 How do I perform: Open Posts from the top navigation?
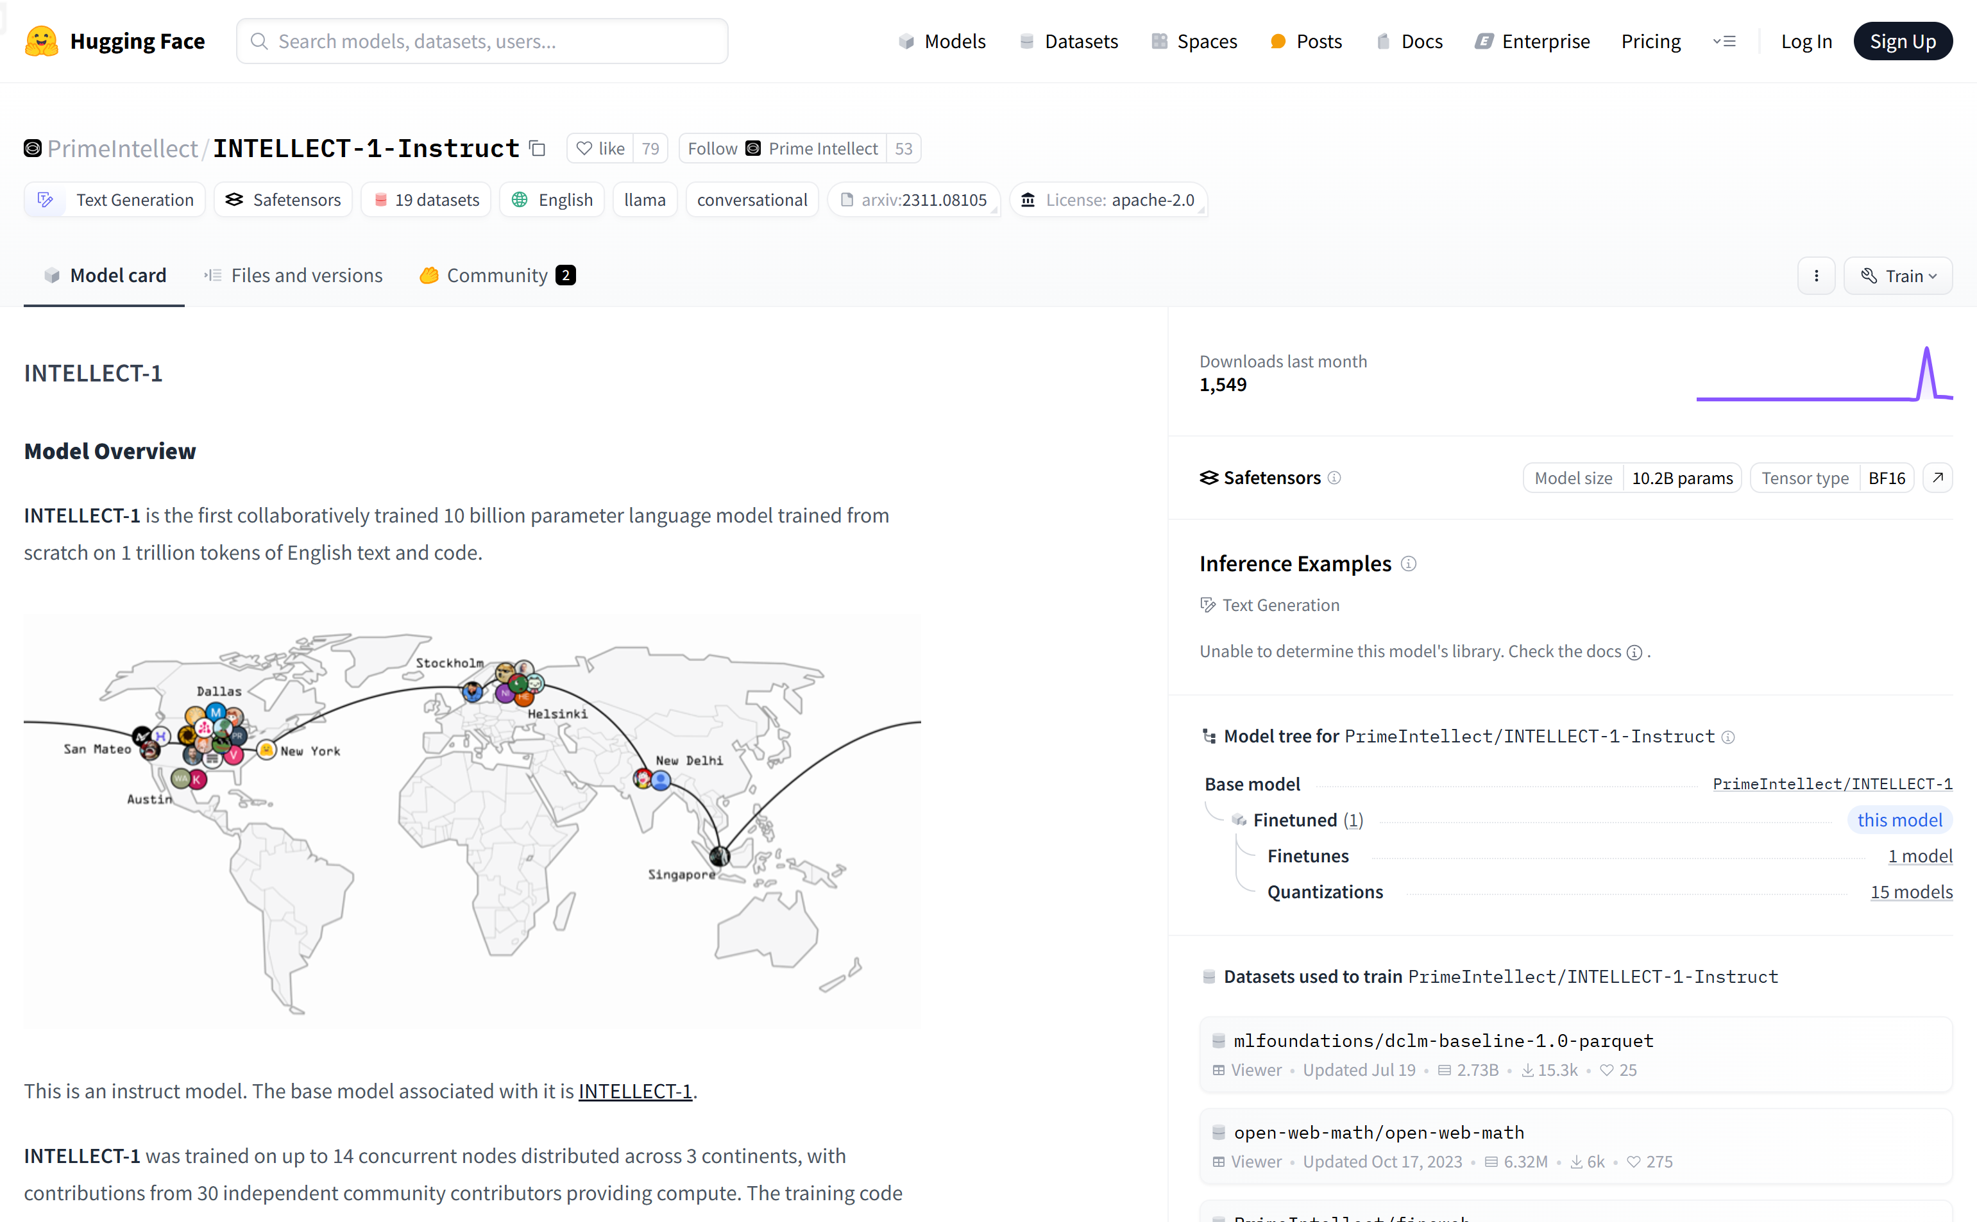point(1306,41)
